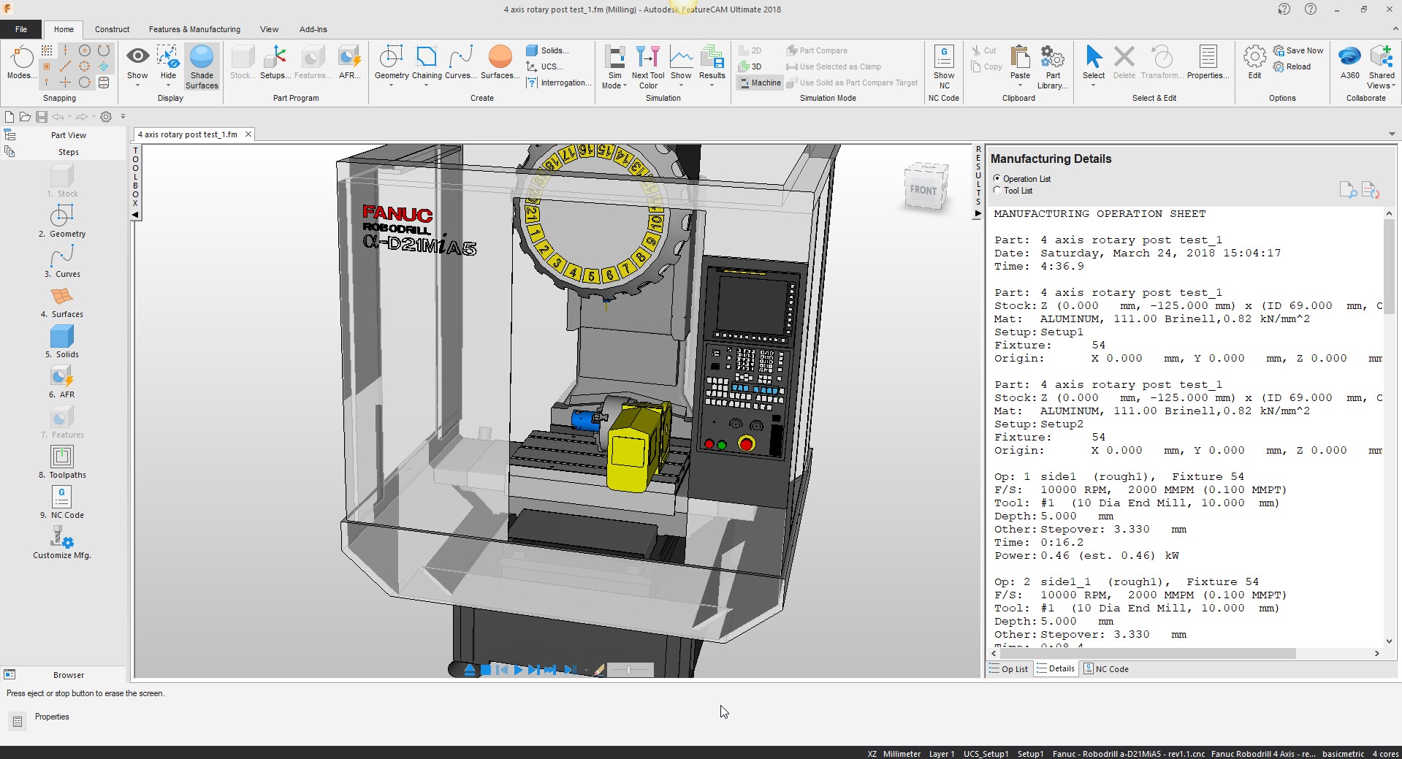Close the 4 axis rotary post test document tab
The width and height of the screenshot is (1402, 759).
248,134
